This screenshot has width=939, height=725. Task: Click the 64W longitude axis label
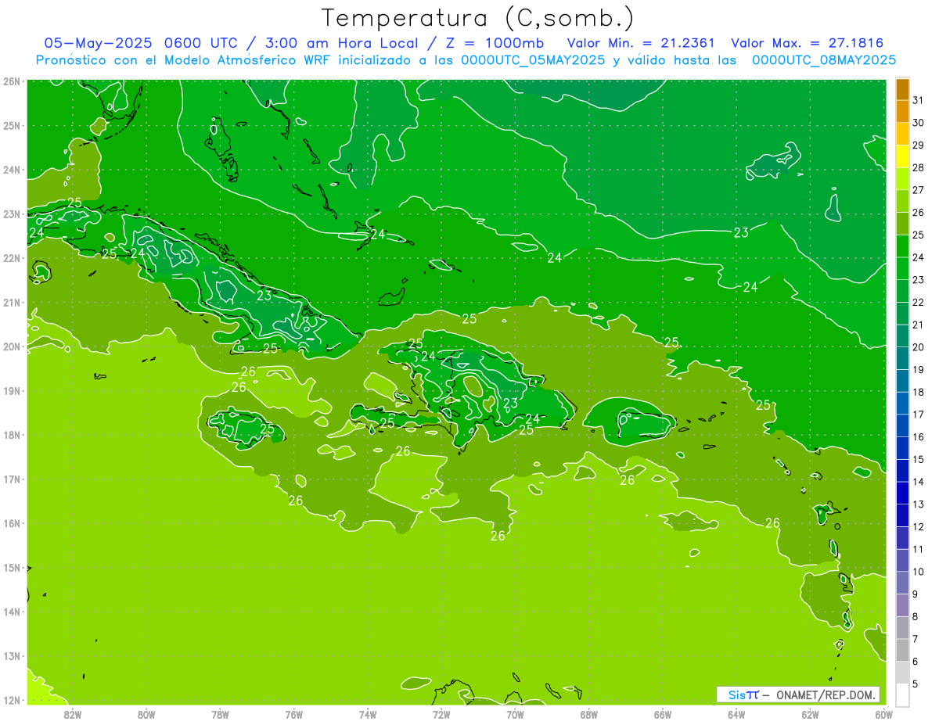(x=736, y=714)
